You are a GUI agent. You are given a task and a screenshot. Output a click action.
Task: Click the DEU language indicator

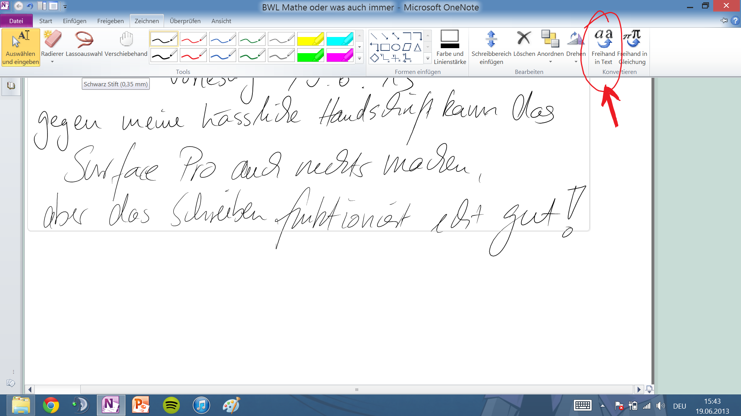click(680, 406)
